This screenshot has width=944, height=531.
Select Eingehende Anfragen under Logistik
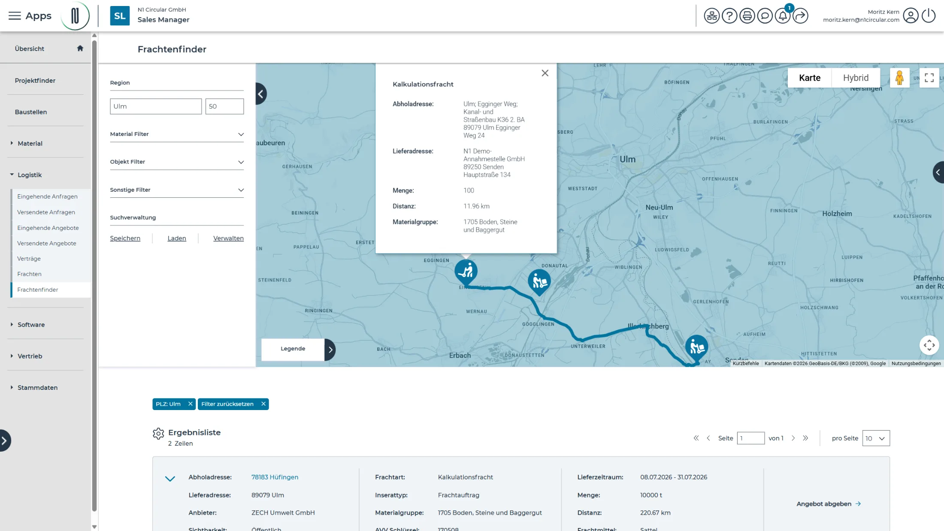pyautogui.click(x=47, y=196)
